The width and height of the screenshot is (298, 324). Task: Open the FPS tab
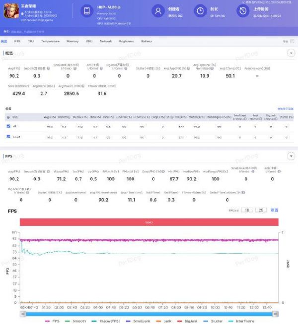click(x=17, y=42)
